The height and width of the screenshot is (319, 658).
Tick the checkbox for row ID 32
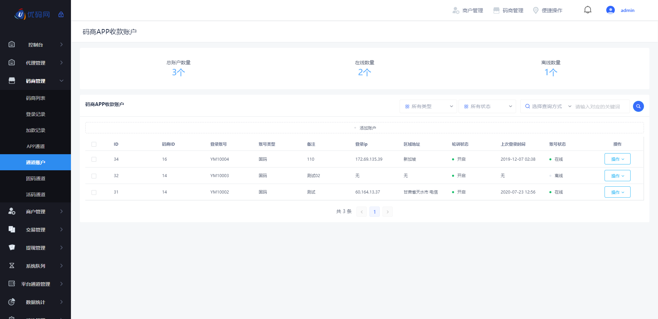click(x=94, y=176)
